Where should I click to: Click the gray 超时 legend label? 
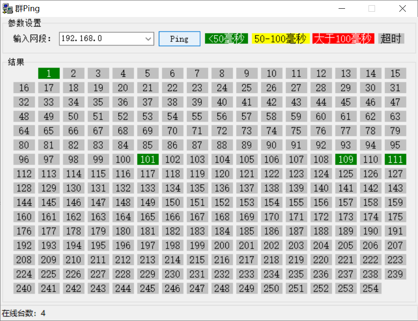tap(391, 39)
